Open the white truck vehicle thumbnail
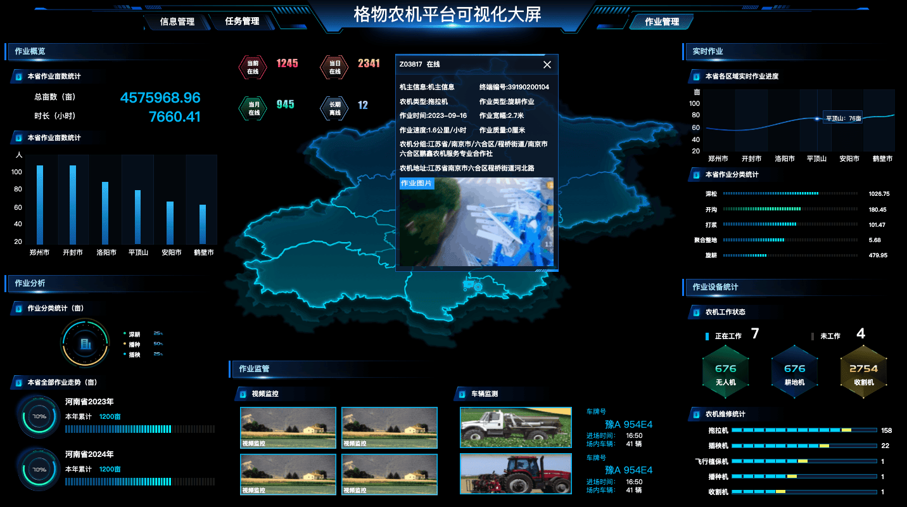This screenshot has height=507, width=907. coord(516,428)
